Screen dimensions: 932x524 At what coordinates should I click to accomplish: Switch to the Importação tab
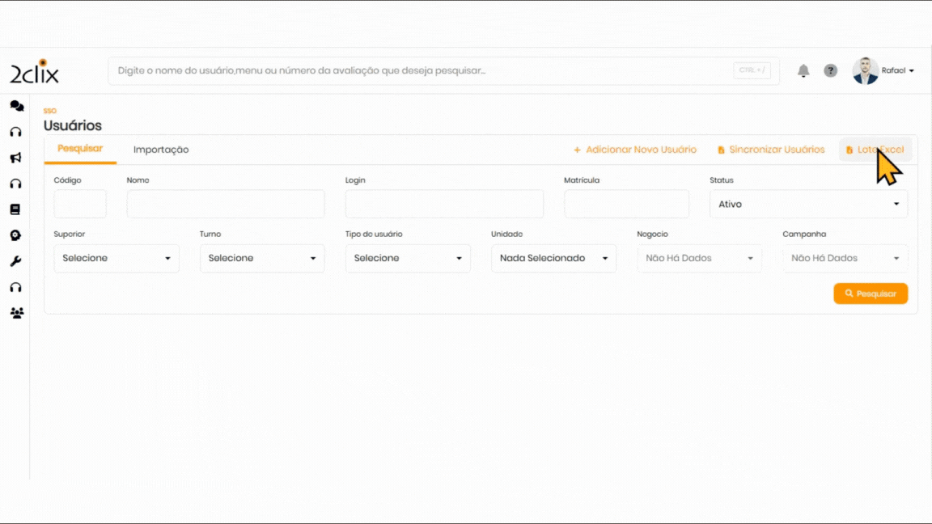click(x=161, y=150)
